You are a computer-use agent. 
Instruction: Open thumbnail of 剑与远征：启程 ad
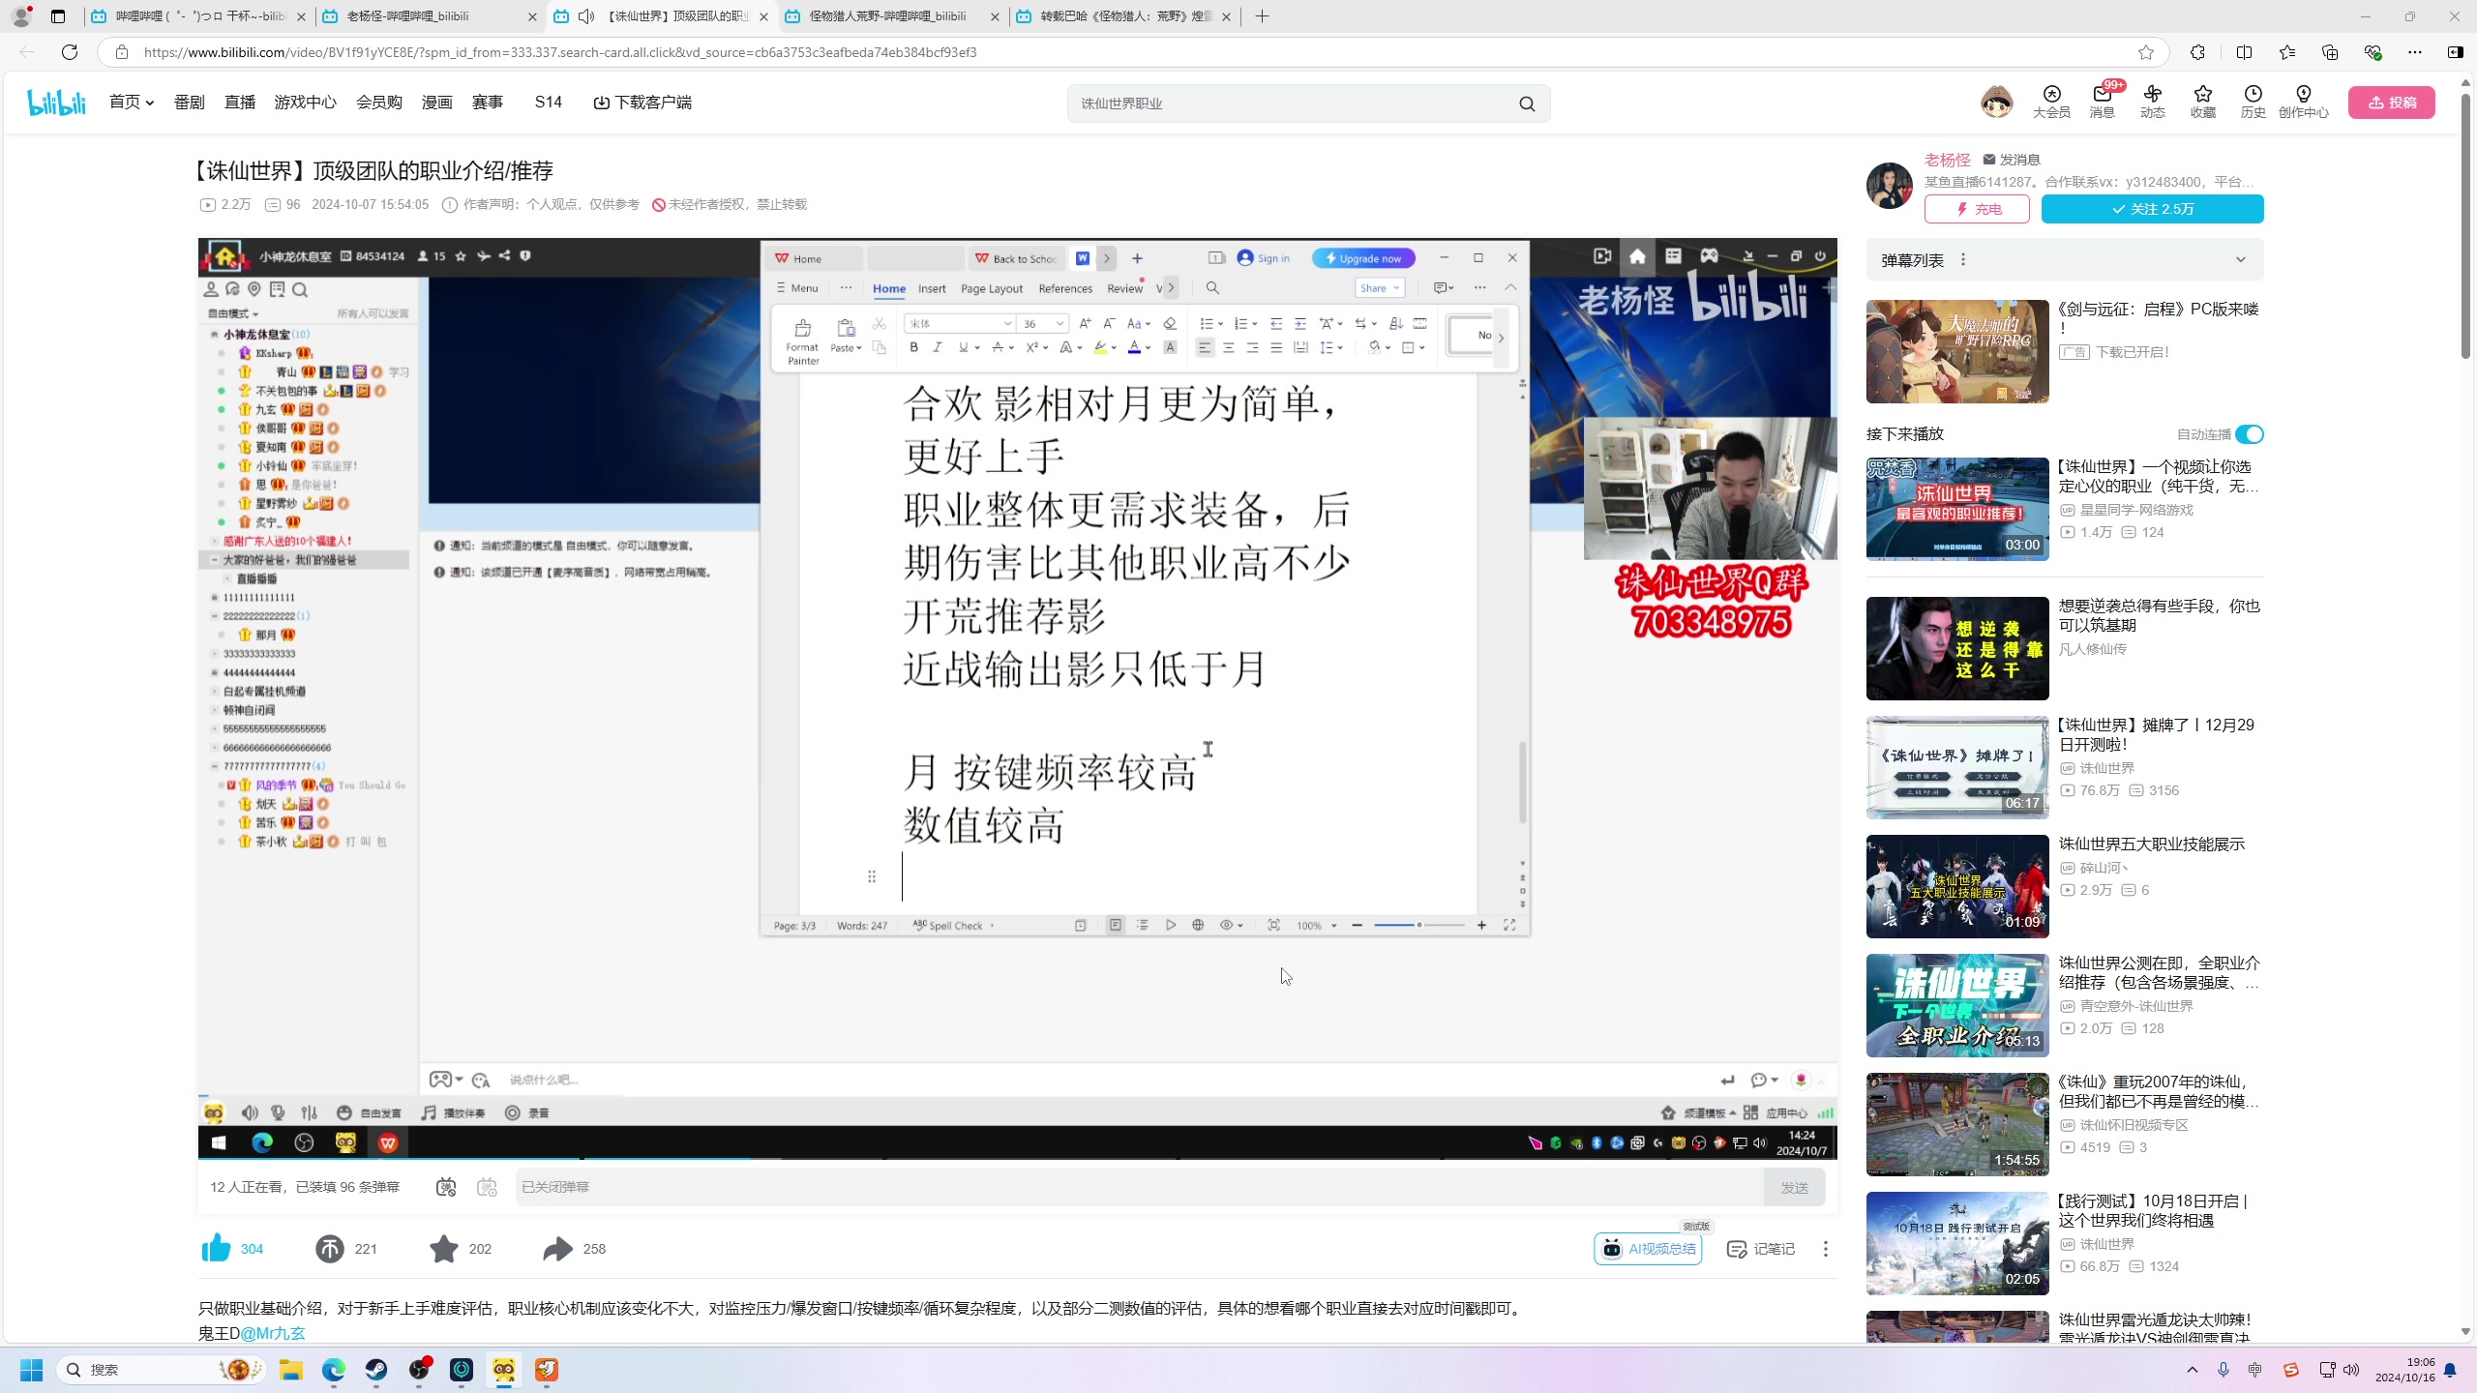click(1957, 351)
